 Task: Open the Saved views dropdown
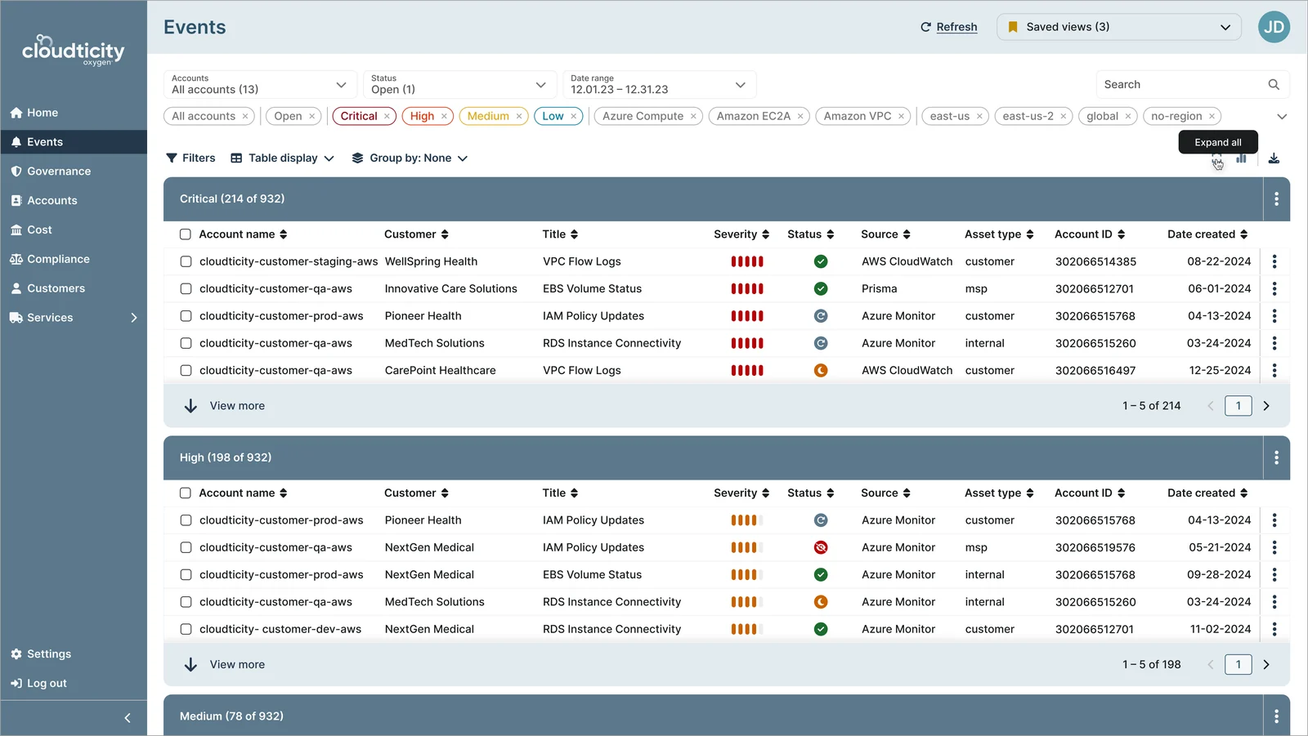(1118, 27)
